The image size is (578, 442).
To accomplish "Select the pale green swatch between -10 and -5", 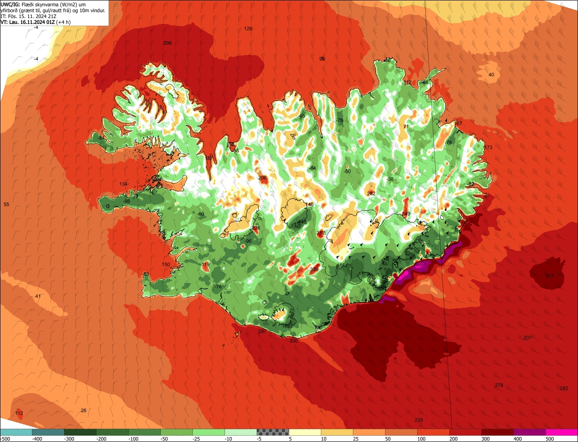I will [241, 432].
